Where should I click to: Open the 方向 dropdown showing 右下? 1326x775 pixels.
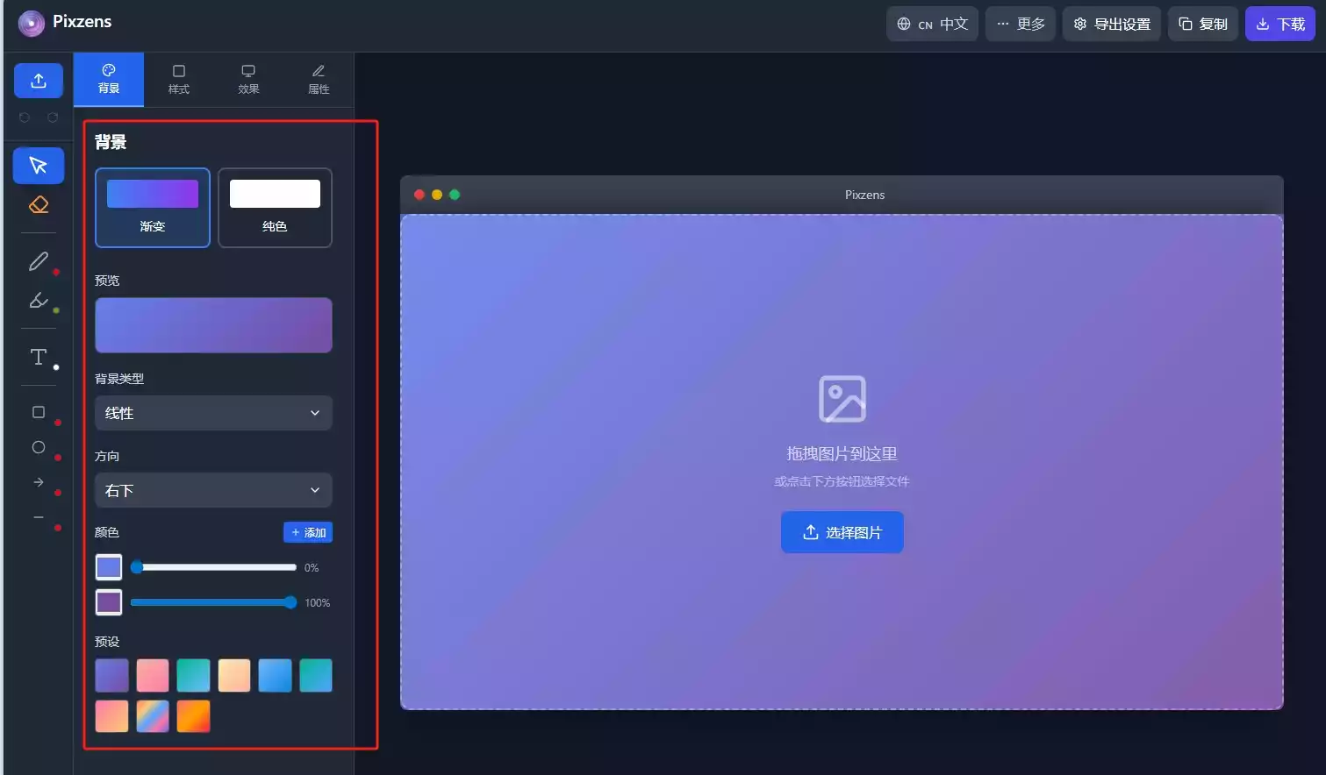point(213,490)
